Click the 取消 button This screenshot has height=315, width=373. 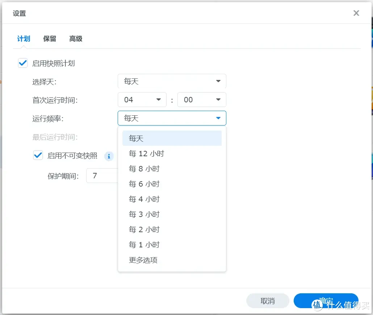[268, 301]
